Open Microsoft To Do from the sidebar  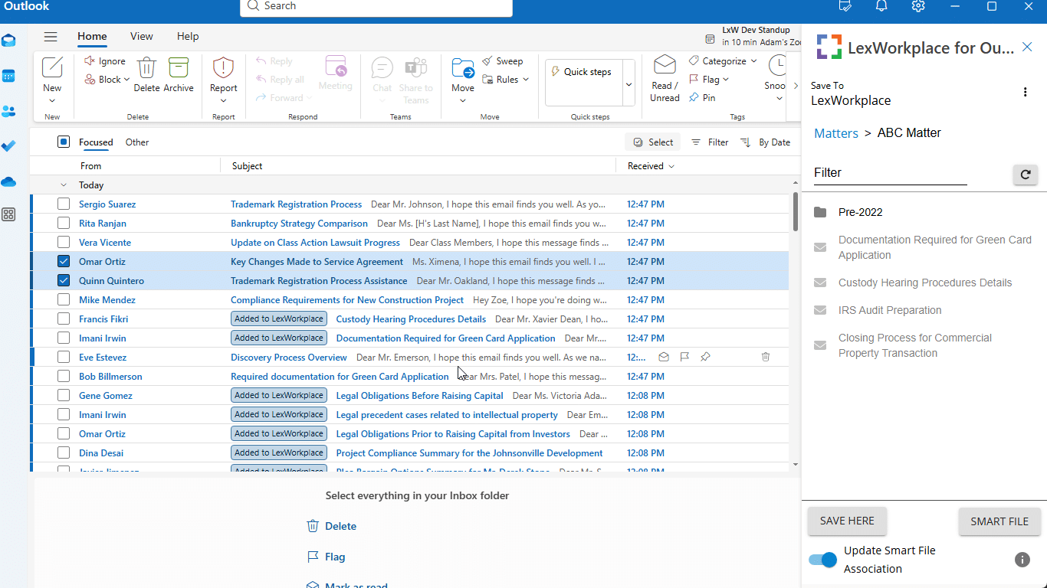8,145
